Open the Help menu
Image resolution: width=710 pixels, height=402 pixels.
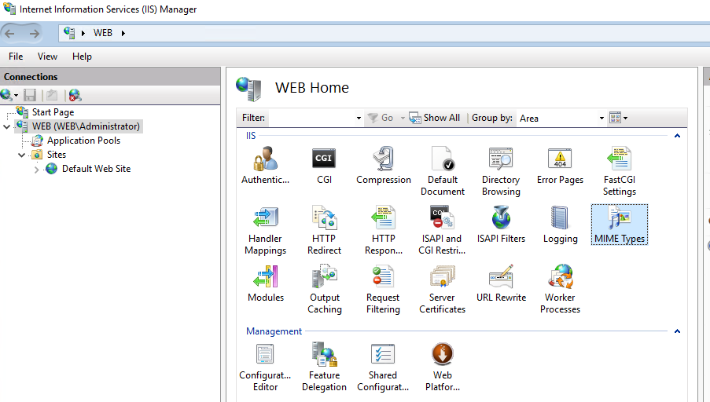pos(82,57)
